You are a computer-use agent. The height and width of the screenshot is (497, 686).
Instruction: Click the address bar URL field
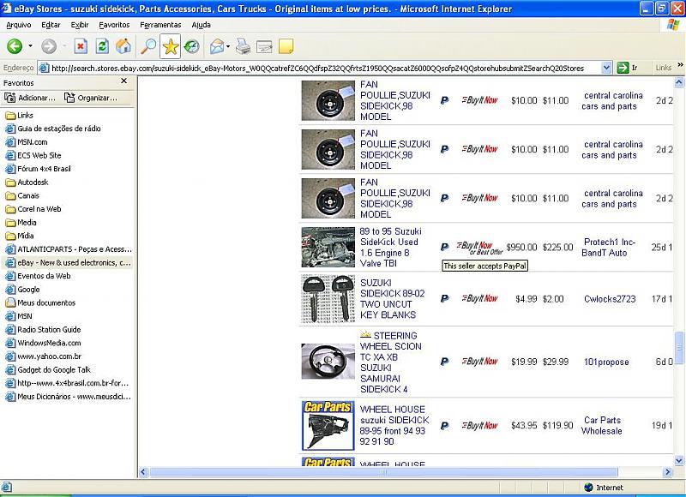325,69
